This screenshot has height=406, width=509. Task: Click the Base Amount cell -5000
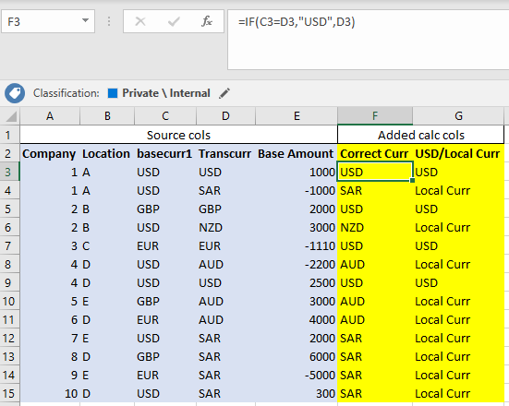pos(297,376)
